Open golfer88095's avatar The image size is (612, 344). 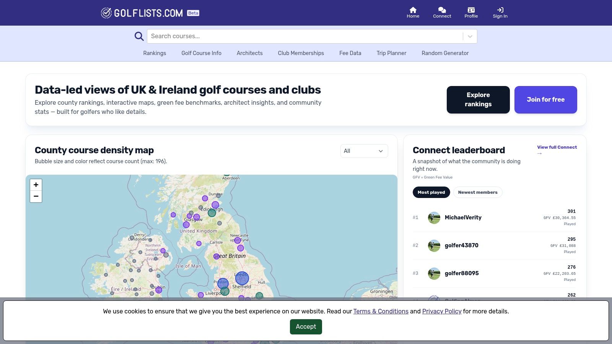click(434, 274)
